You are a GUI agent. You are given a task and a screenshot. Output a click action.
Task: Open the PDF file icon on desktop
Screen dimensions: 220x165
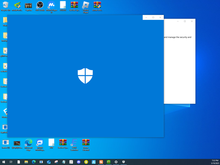[x=51, y=143]
